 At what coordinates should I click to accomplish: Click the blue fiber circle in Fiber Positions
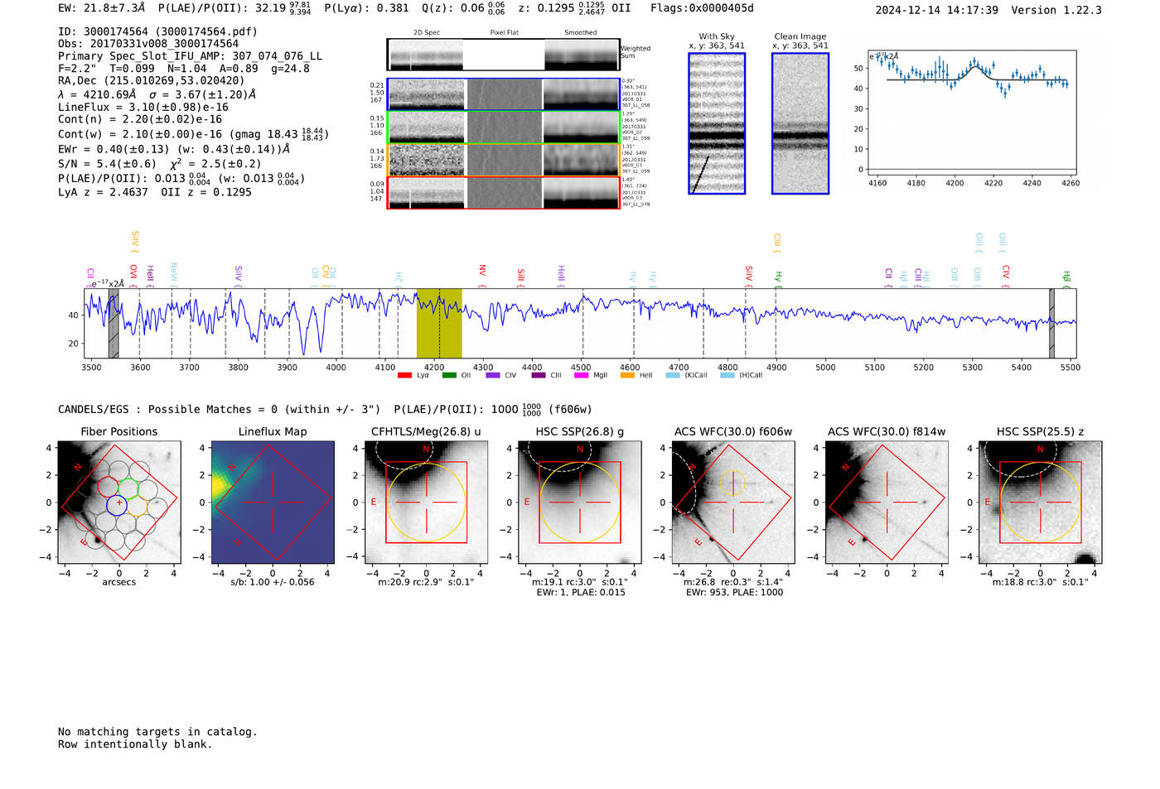[117, 505]
